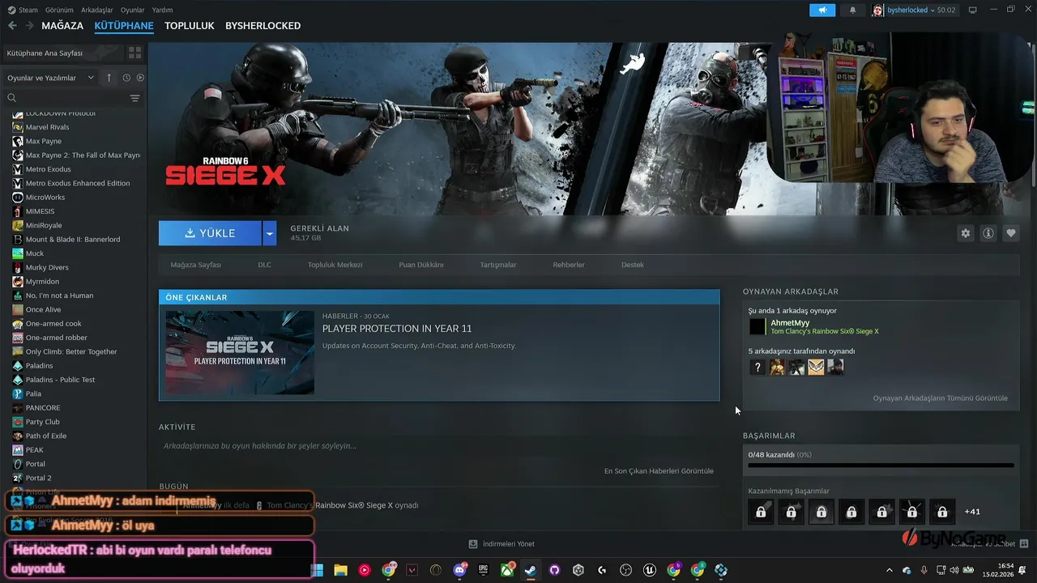Open the BYSHERLOCKED profile tab
The width and height of the screenshot is (1037, 583).
point(263,26)
